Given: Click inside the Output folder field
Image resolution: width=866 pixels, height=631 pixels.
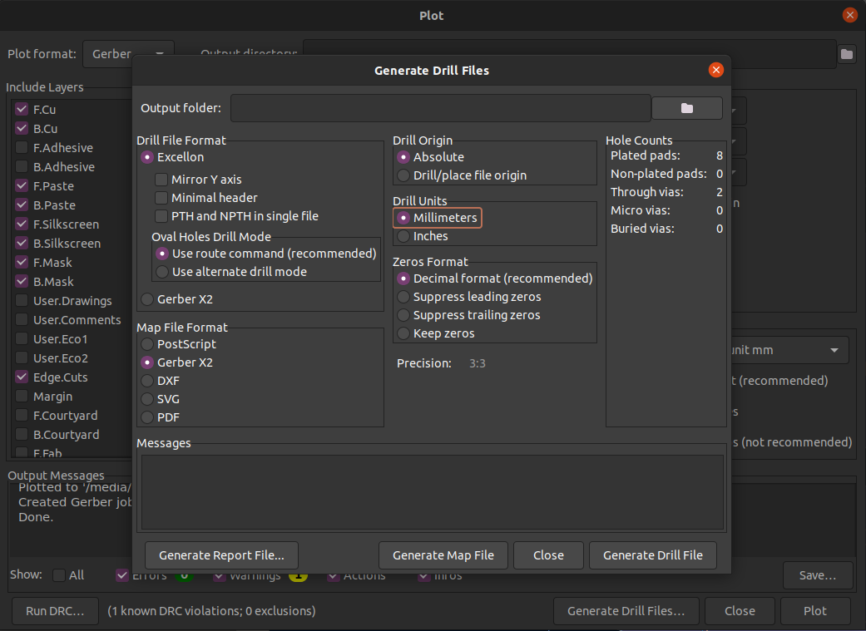Looking at the screenshot, I should (440, 107).
